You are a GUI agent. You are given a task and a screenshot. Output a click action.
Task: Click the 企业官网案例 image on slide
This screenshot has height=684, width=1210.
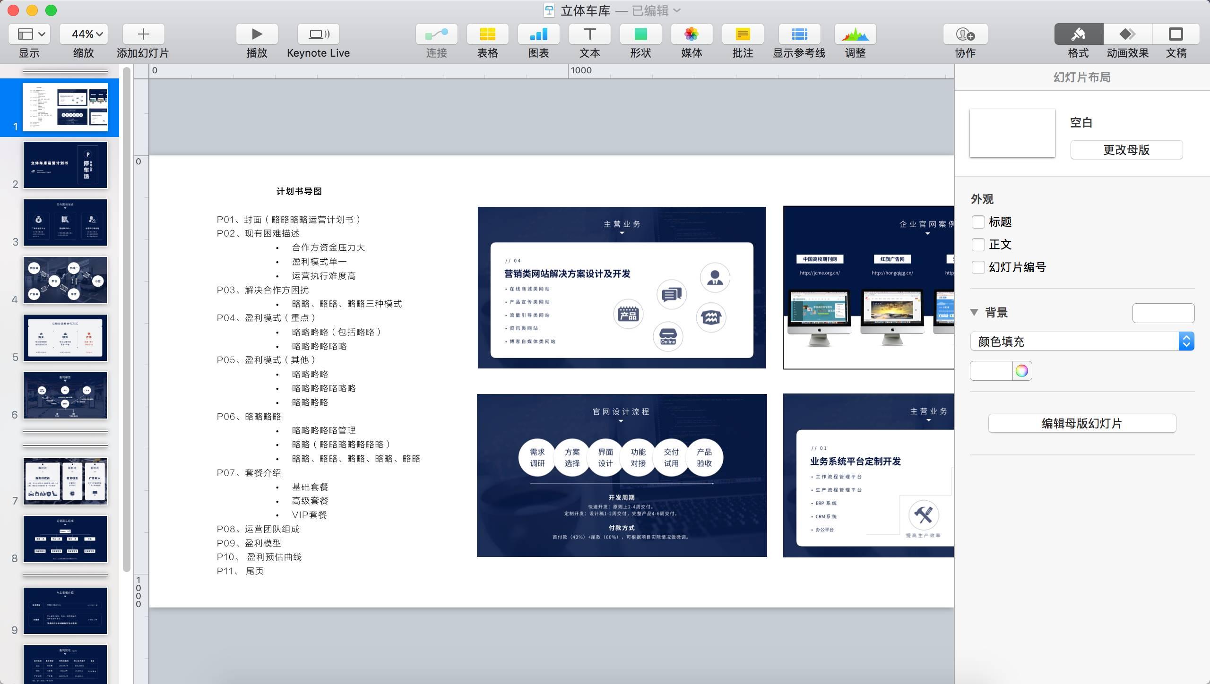point(868,287)
